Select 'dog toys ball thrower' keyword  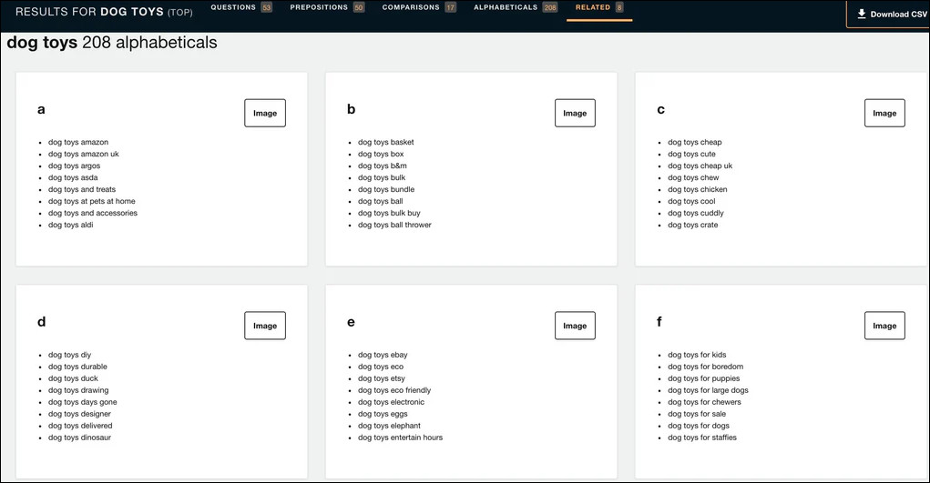(394, 225)
